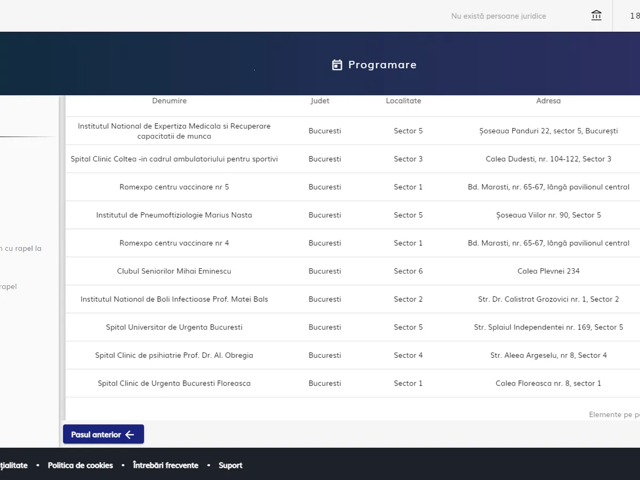
Task: Select Spital Universitar de Urgenta Bucuresti
Action: [x=174, y=327]
